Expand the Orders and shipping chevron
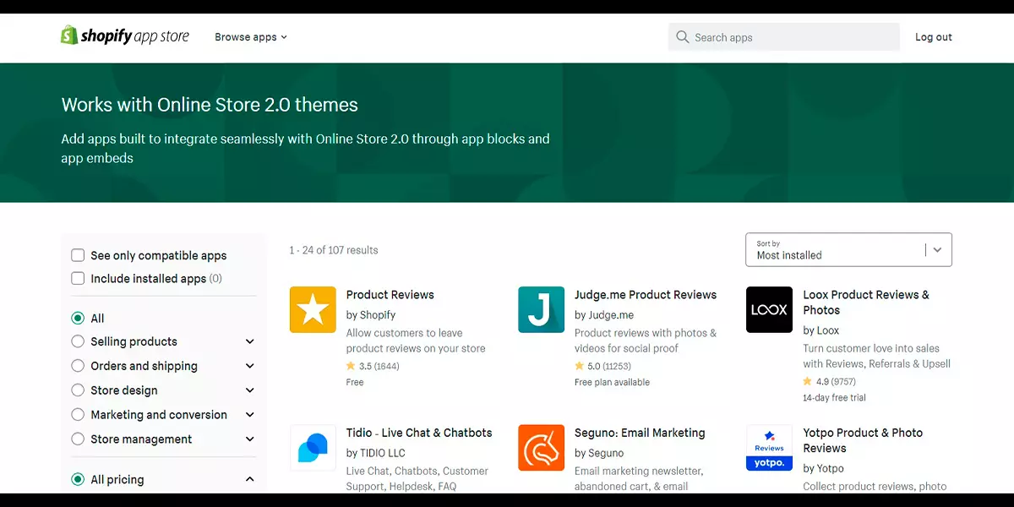1014x507 pixels. pyautogui.click(x=249, y=366)
